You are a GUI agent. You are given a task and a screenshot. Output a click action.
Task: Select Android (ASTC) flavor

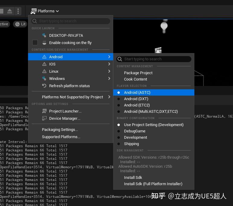tap(154, 92)
